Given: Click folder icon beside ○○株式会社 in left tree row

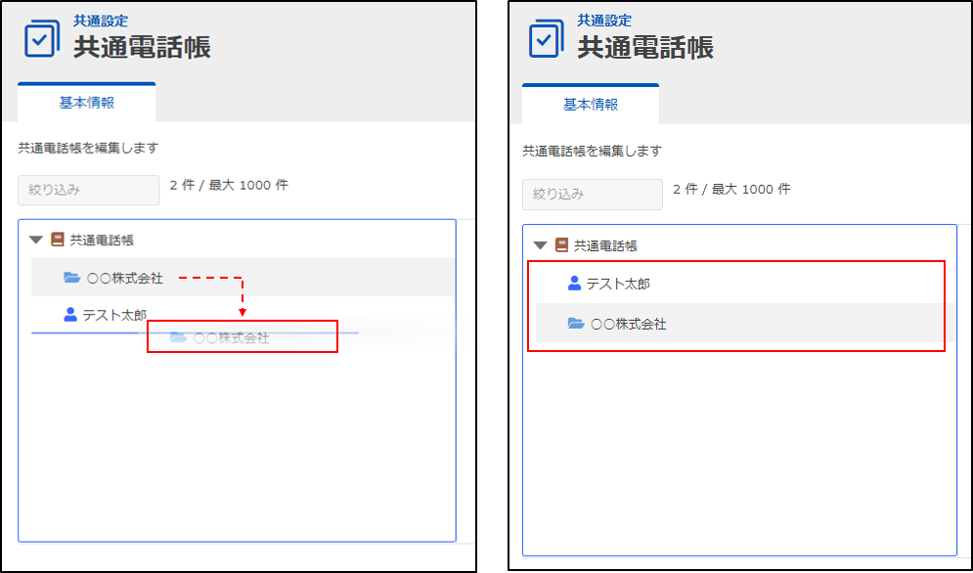Looking at the screenshot, I should pos(71,278).
